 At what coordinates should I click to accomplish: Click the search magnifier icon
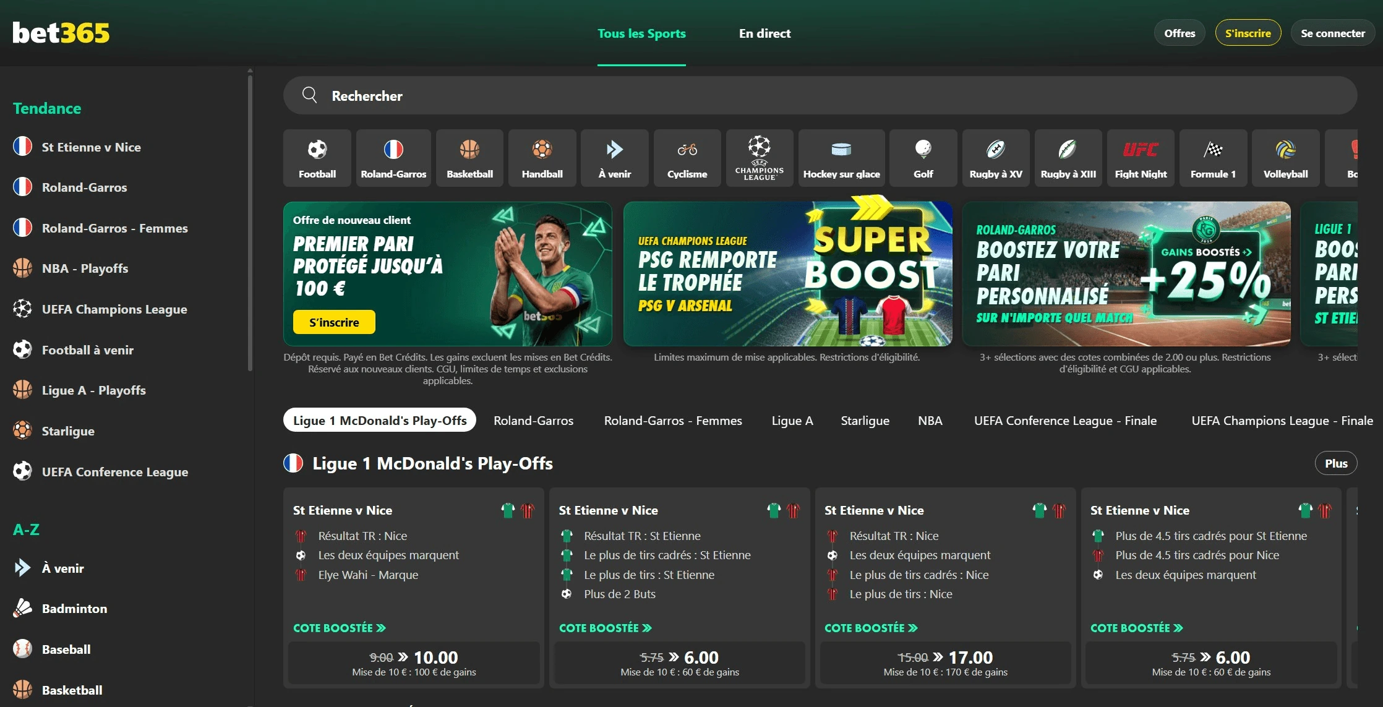[309, 95]
